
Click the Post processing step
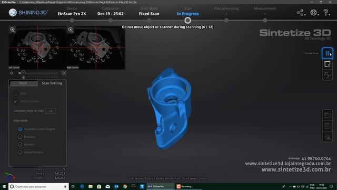click(x=226, y=8)
